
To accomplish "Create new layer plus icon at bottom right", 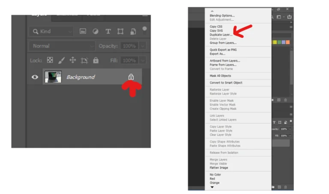I will click(x=279, y=187).
